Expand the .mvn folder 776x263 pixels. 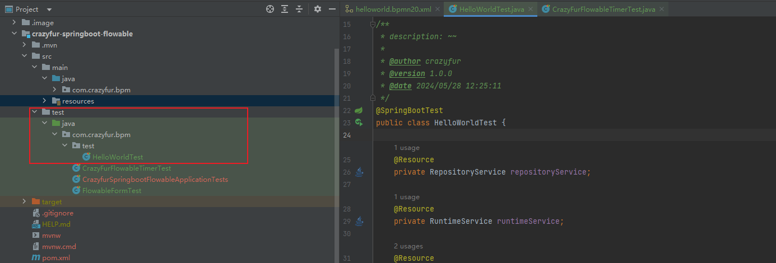(x=25, y=45)
